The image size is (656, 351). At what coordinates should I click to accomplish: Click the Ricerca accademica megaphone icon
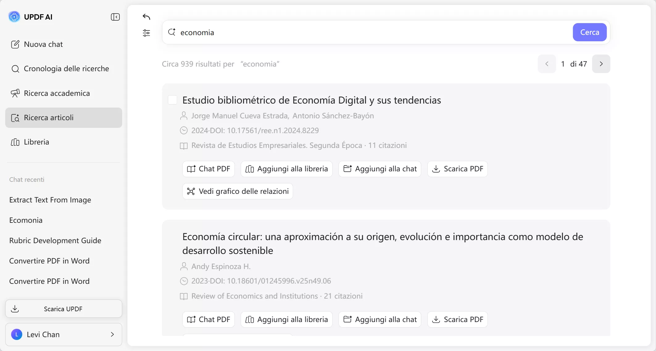pyautogui.click(x=15, y=93)
